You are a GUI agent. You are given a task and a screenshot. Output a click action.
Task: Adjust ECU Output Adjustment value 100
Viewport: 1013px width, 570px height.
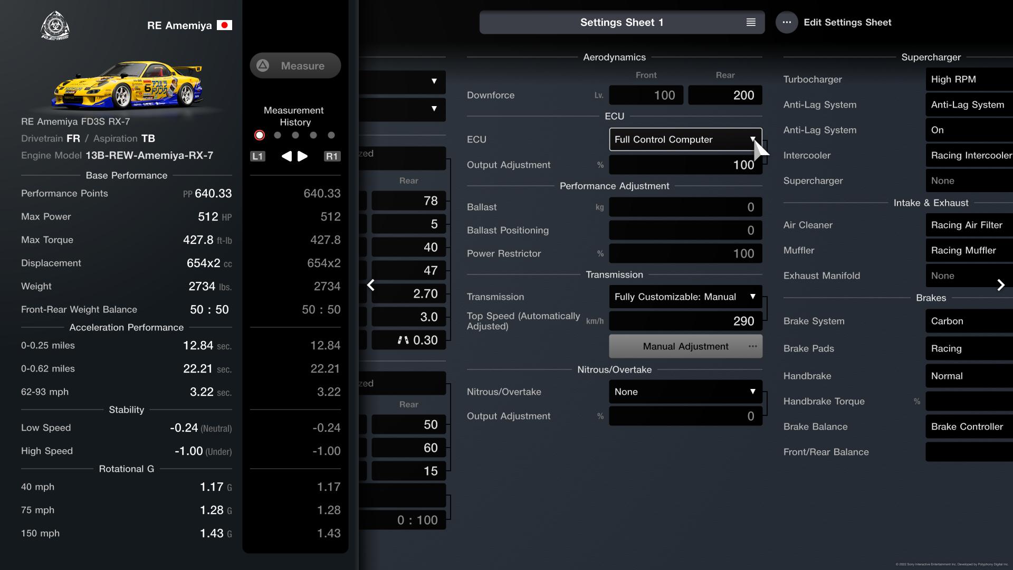(x=685, y=165)
